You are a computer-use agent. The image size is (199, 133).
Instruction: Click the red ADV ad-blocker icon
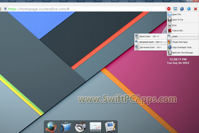point(169,9)
